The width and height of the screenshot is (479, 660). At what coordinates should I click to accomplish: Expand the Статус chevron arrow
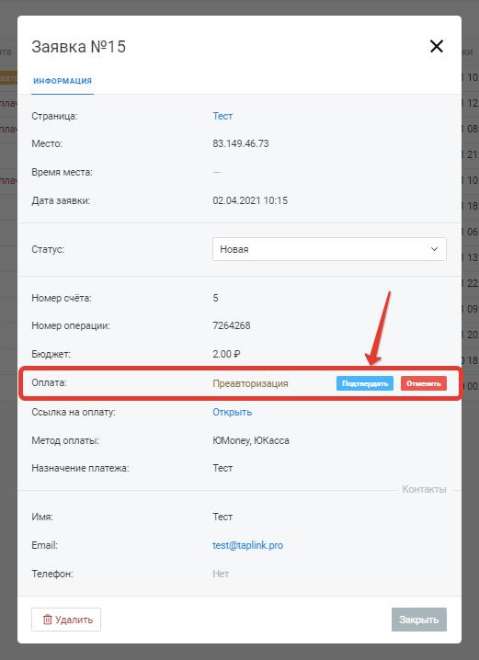pyautogui.click(x=434, y=249)
